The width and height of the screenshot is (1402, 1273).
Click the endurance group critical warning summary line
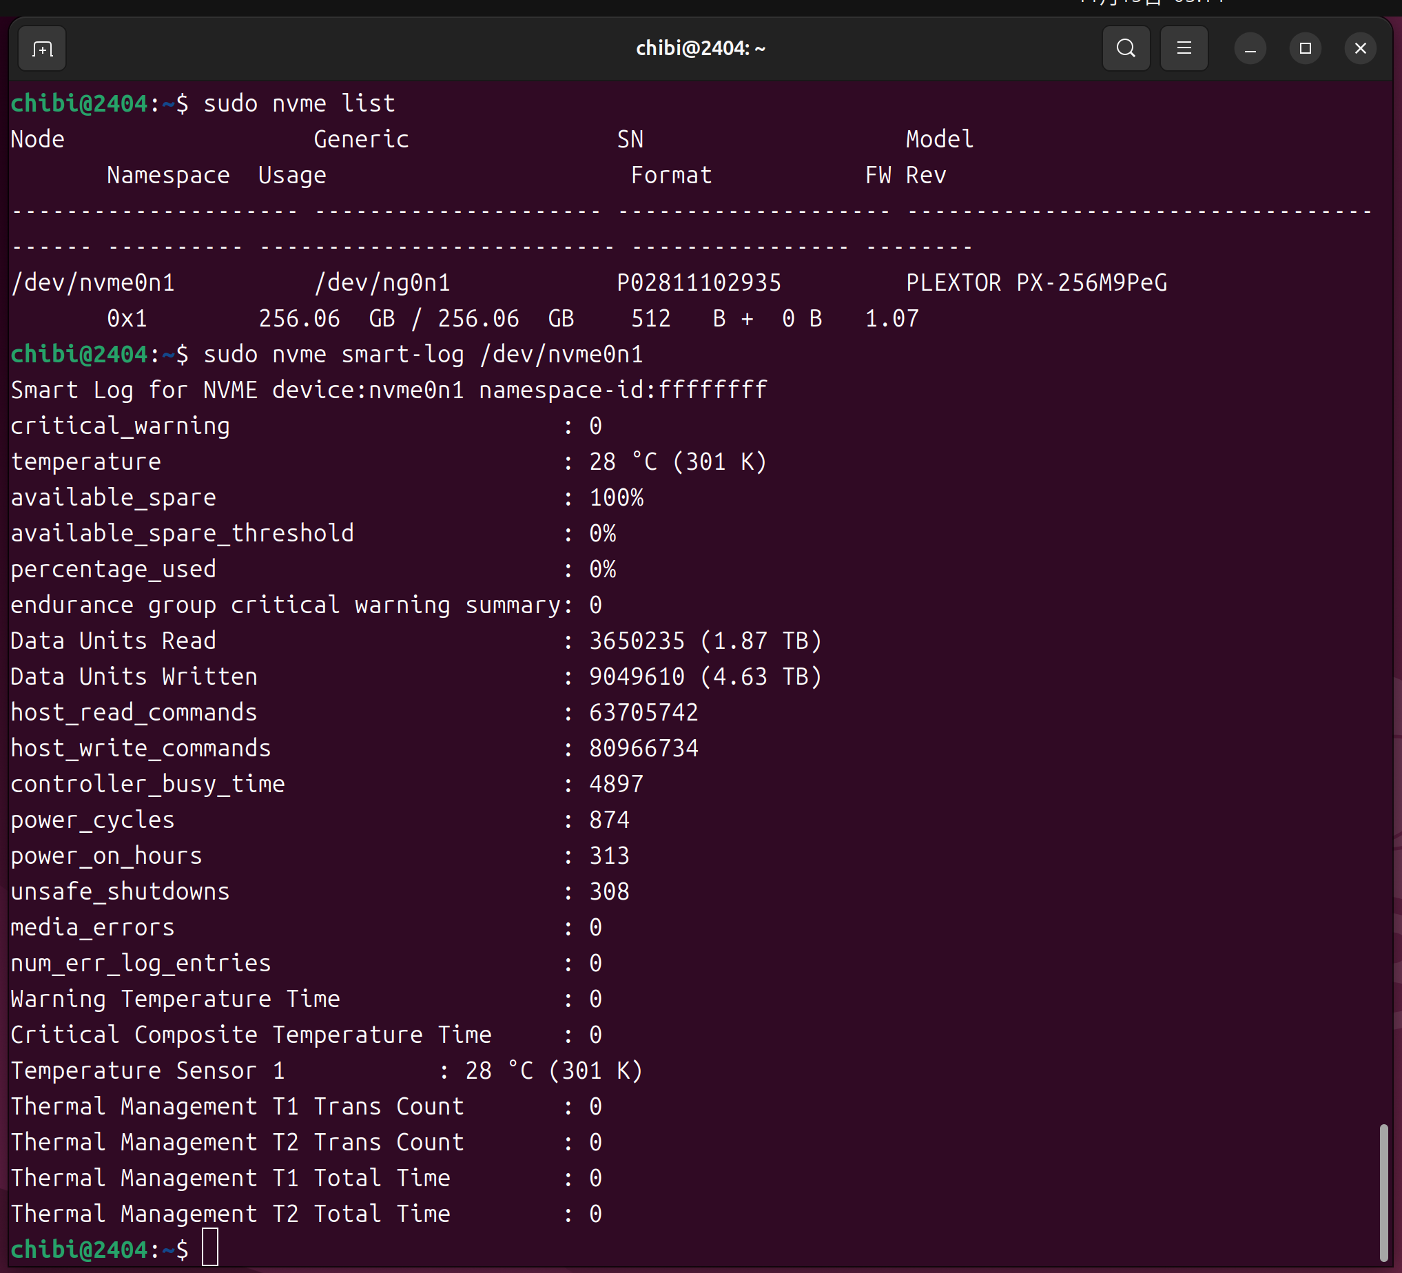(x=306, y=606)
